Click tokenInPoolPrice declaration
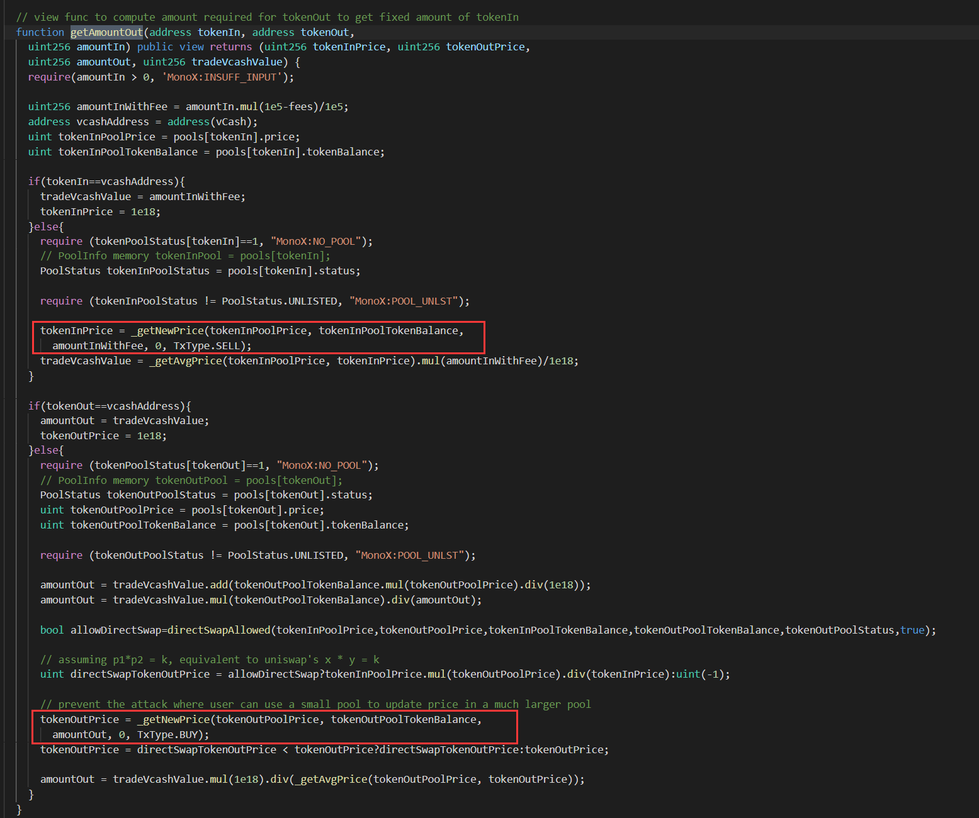The width and height of the screenshot is (979, 818). click(x=164, y=137)
